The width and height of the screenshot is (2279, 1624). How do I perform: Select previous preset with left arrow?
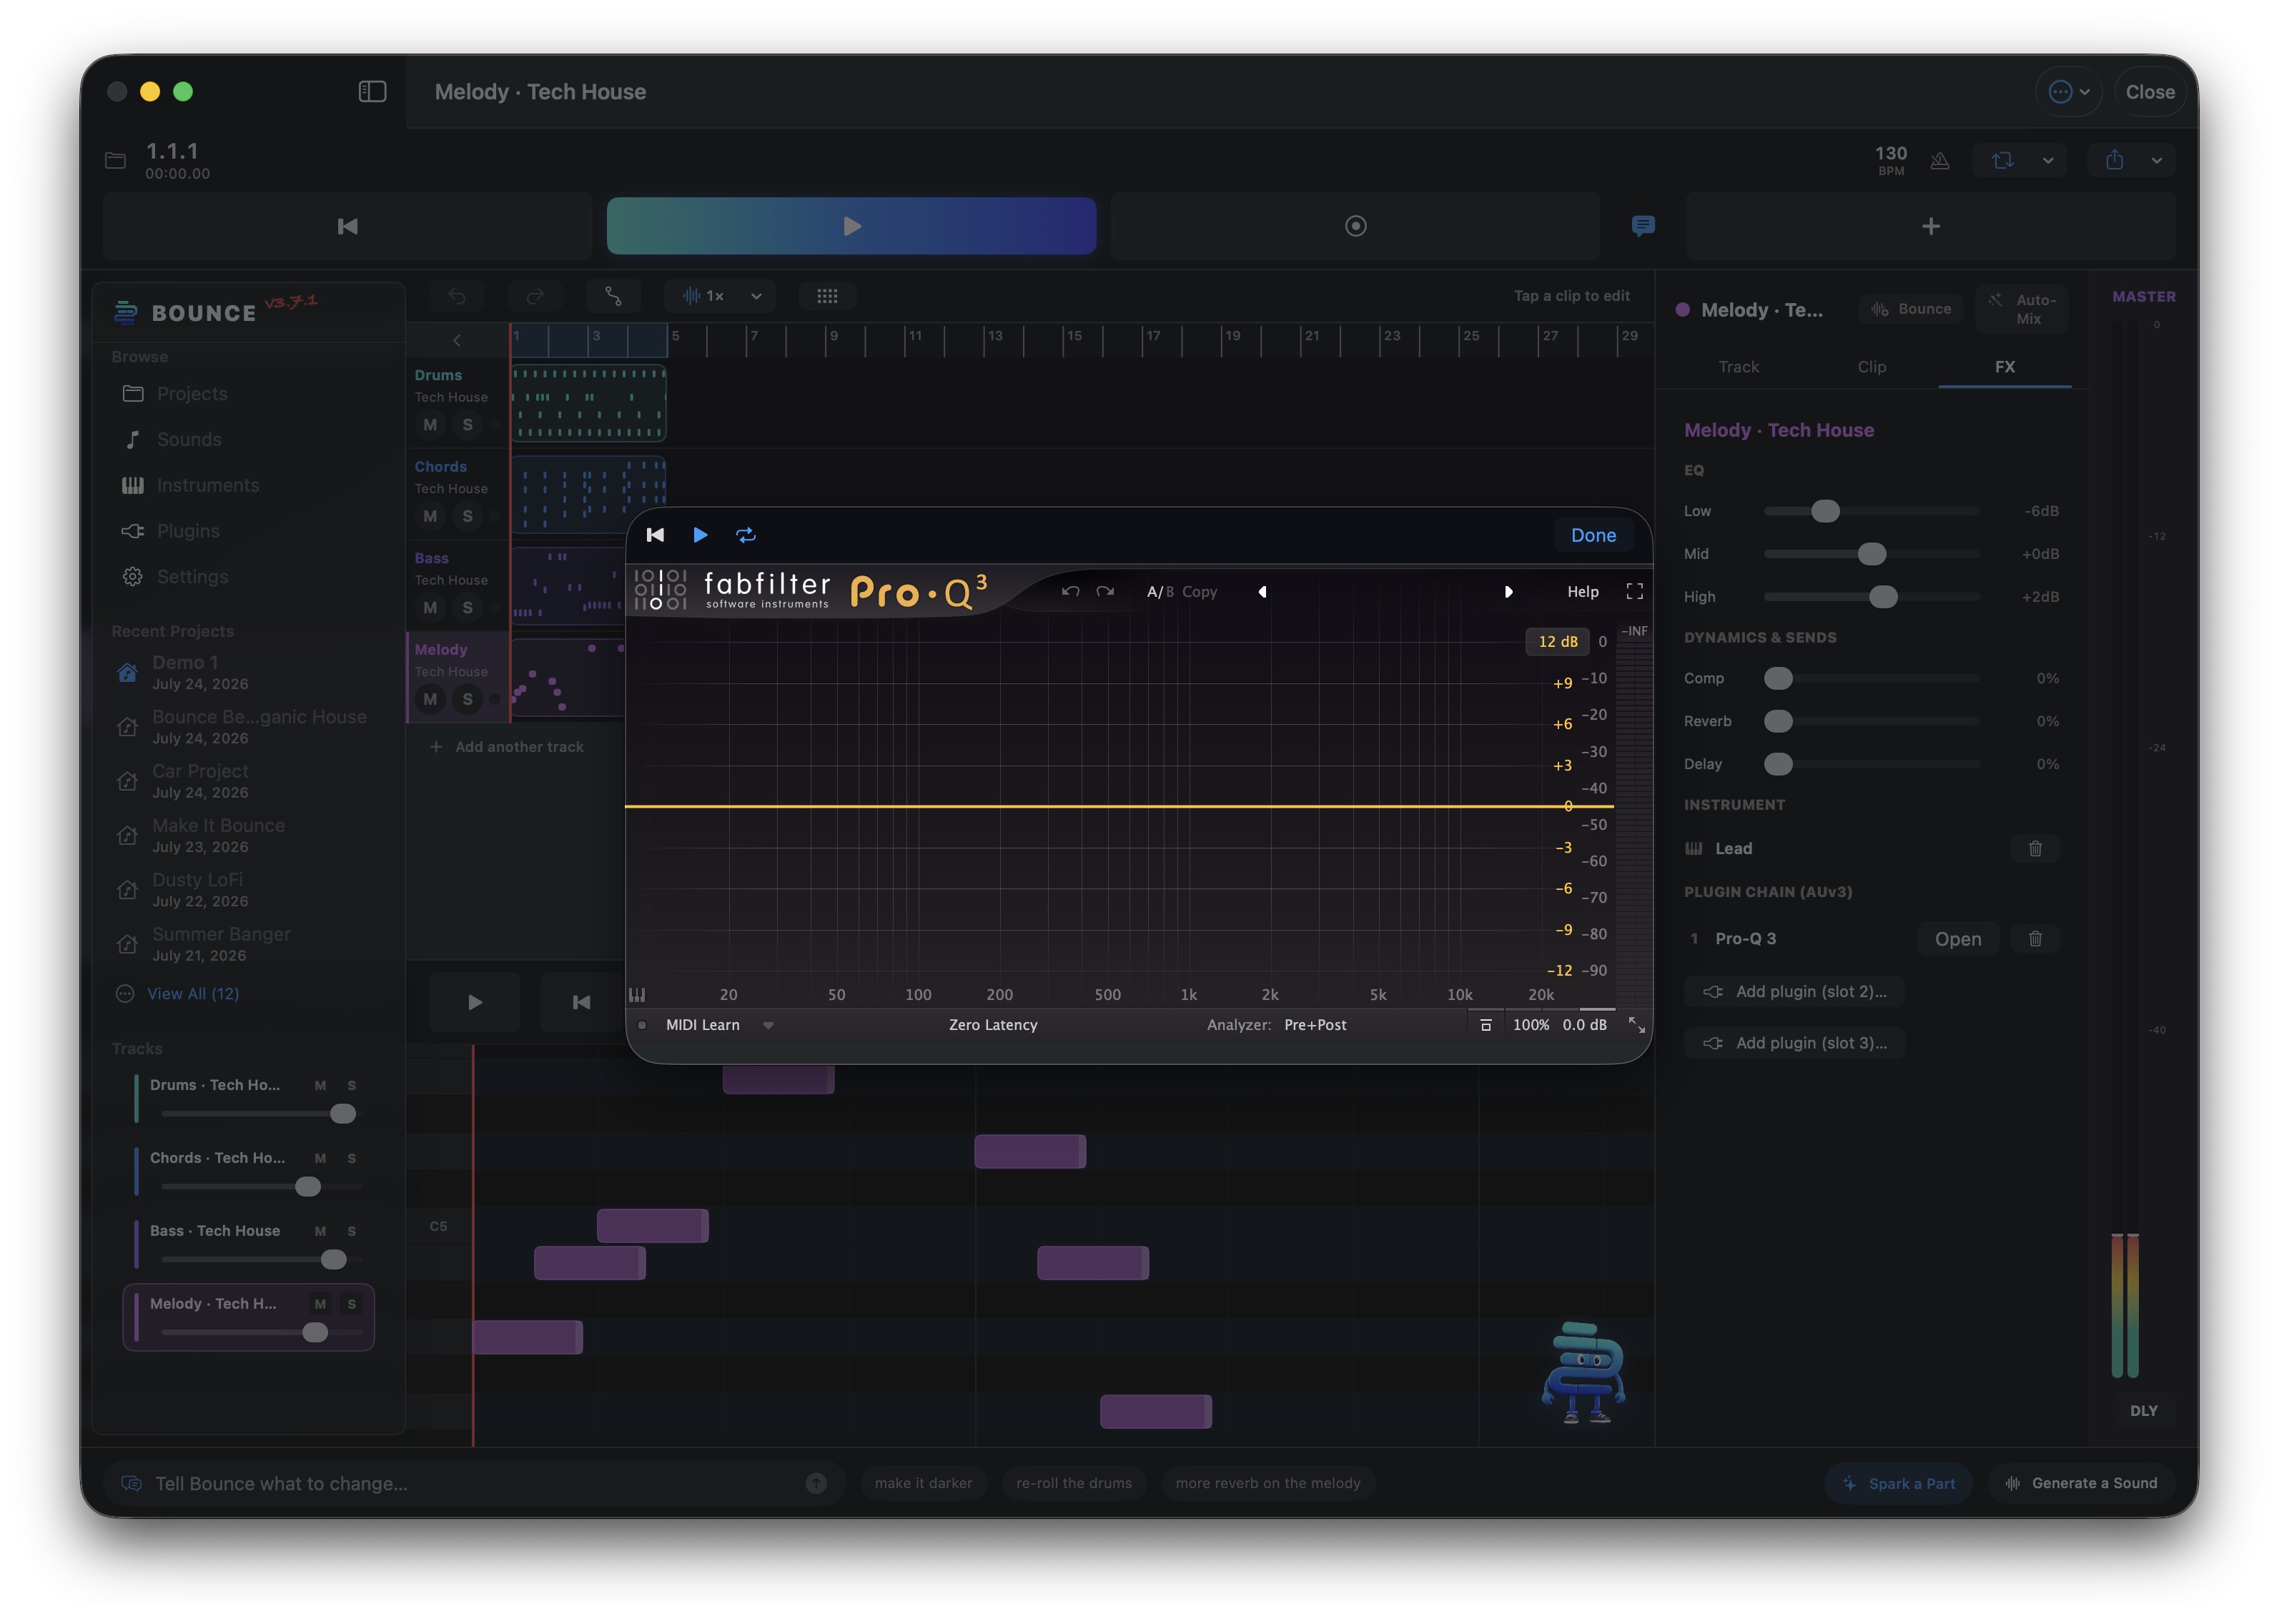coord(1262,592)
